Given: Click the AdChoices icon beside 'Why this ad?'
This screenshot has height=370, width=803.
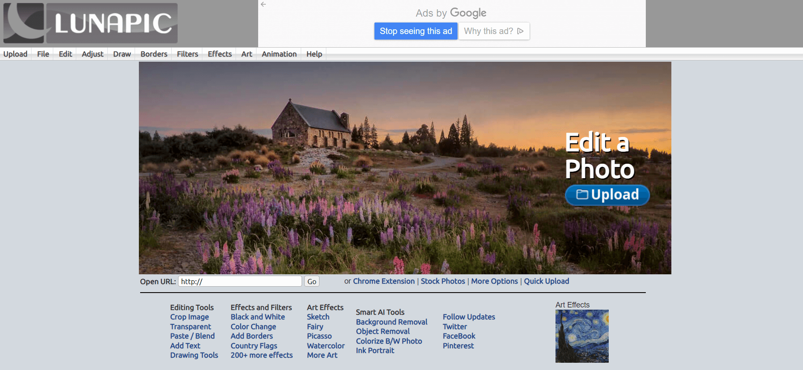Looking at the screenshot, I should coord(520,31).
